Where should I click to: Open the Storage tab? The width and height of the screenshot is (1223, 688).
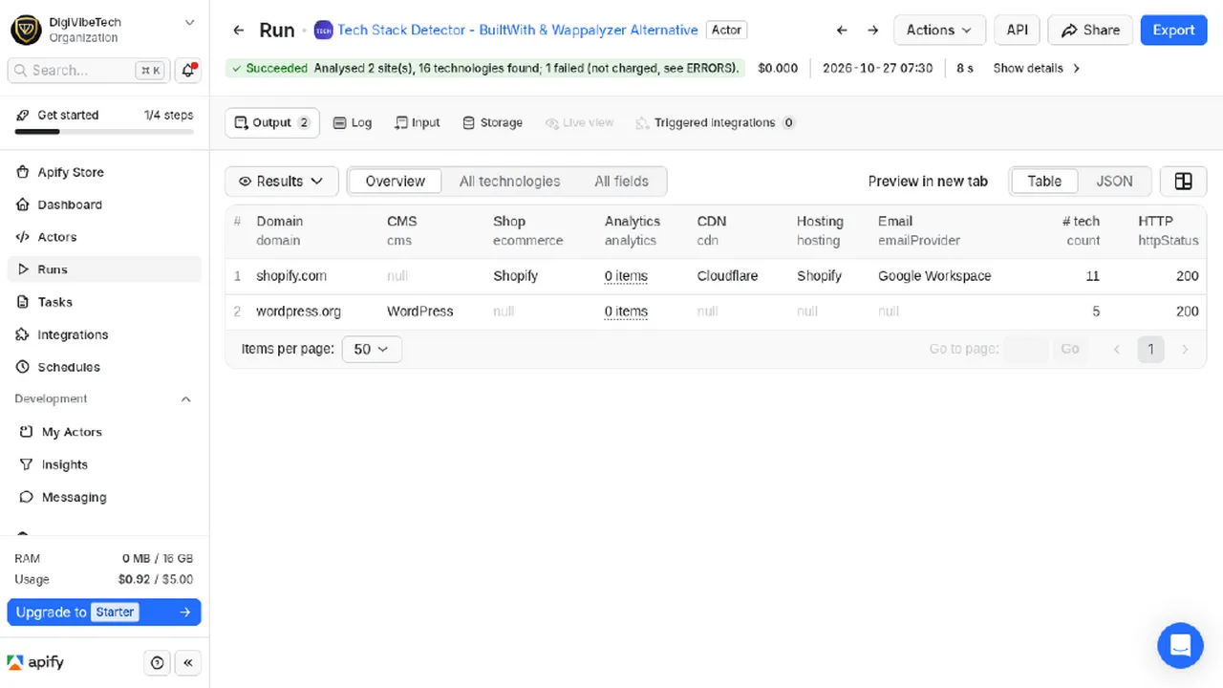(x=492, y=123)
